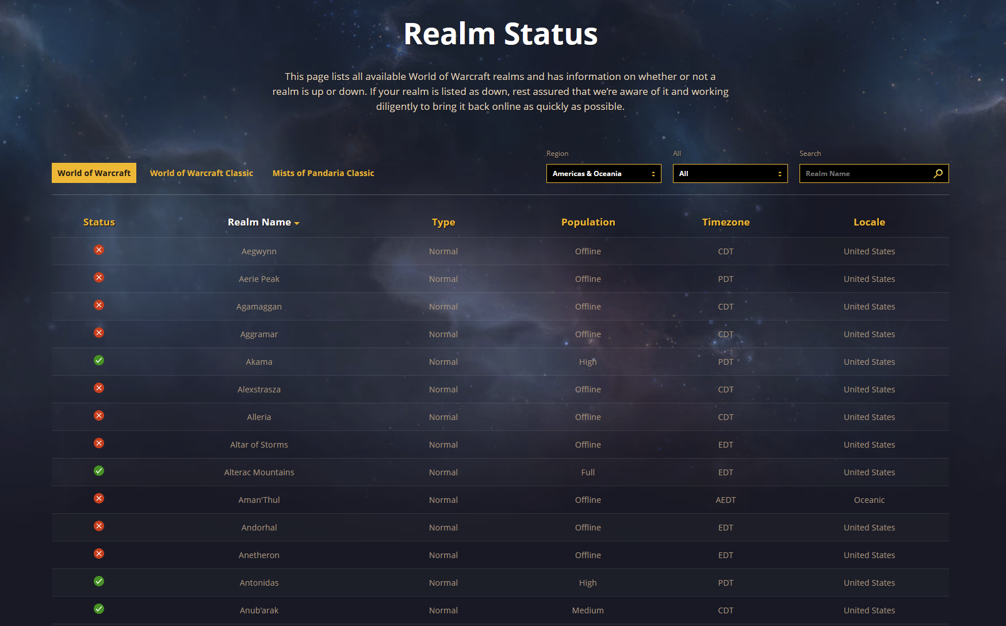1006x626 pixels.
Task: Click the Antonidas realm name
Action: [259, 583]
